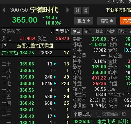Switch to the 明细 tab

122,31
